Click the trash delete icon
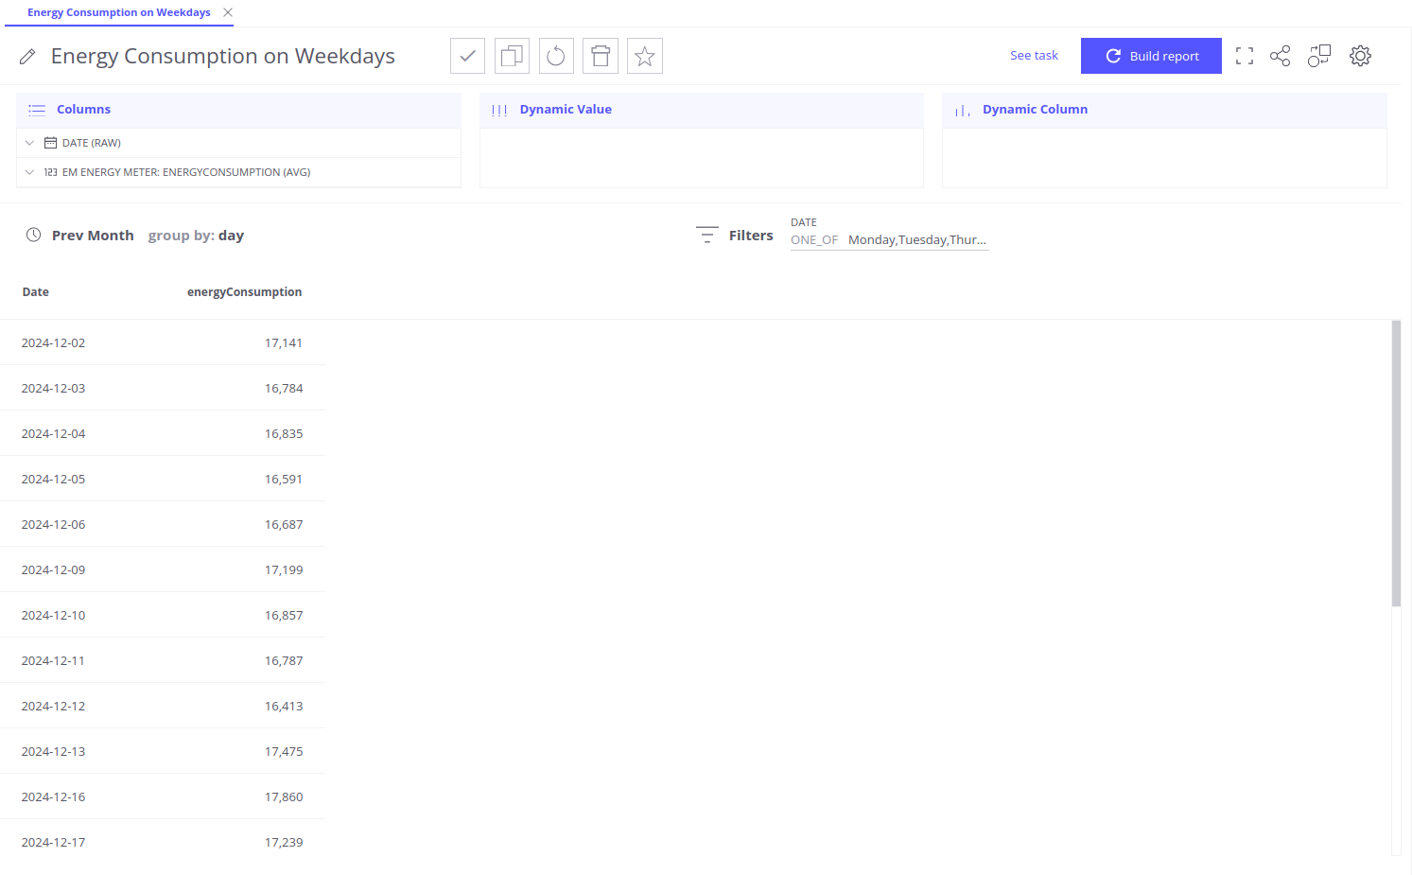 point(601,56)
